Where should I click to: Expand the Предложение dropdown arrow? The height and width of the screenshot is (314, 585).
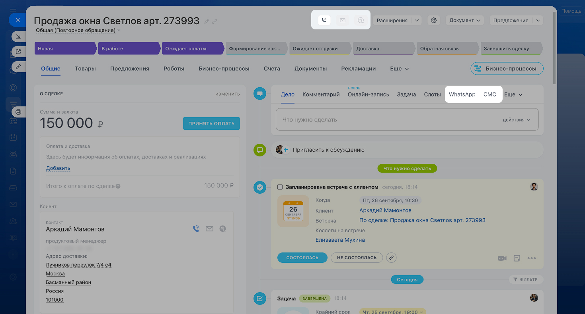coord(538,20)
